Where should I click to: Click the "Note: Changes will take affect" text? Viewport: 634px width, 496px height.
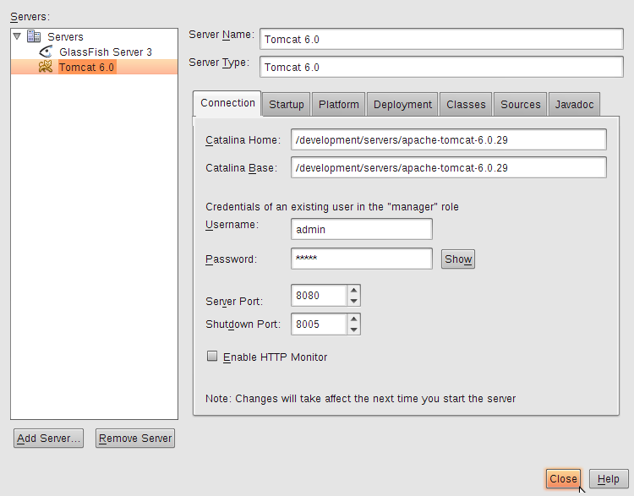360,399
